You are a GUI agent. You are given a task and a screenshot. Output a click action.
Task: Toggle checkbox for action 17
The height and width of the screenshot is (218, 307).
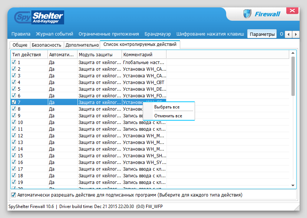[x=14, y=168]
